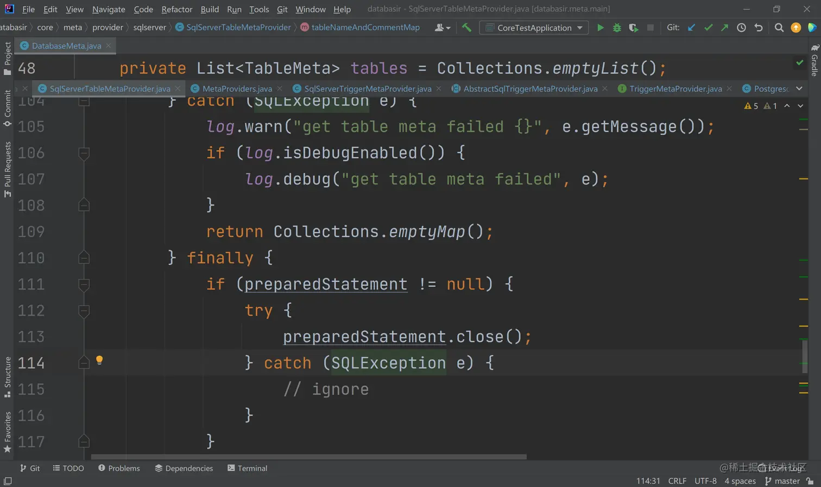Image resolution: width=821 pixels, height=487 pixels.
Task: Open the TODO tool window
Action: tap(68, 468)
